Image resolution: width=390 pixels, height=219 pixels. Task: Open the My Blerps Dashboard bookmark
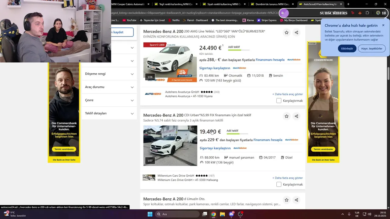[x=293, y=20]
